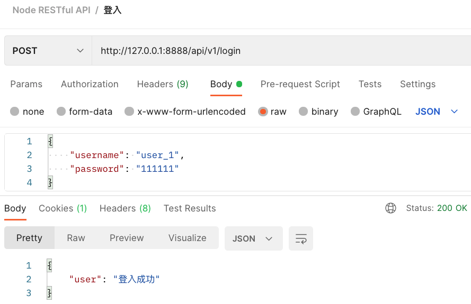Select the binary body radio option
471x304 pixels.
tap(304, 112)
